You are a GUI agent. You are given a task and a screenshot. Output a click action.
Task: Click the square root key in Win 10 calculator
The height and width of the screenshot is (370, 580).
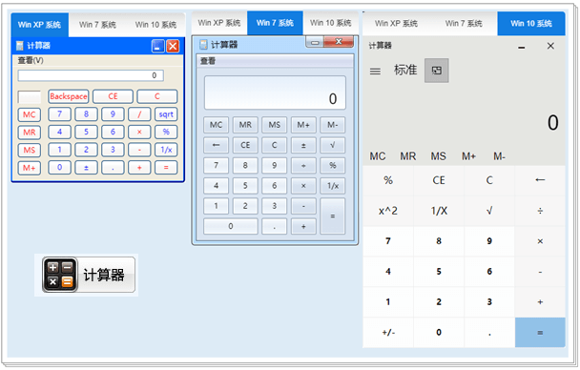point(489,211)
